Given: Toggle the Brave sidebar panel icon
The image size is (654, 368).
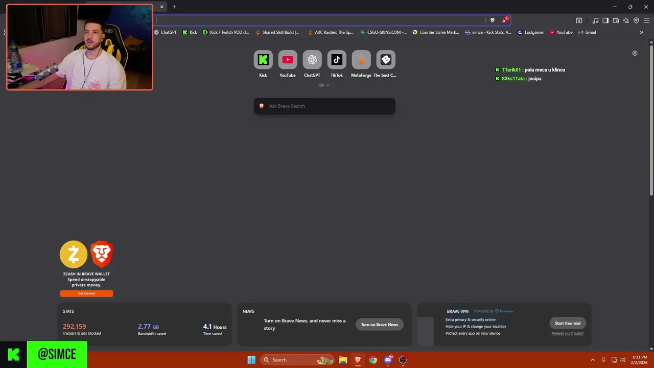Looking at the screenshot, I should pyautogui.click(x=605, y=20).
